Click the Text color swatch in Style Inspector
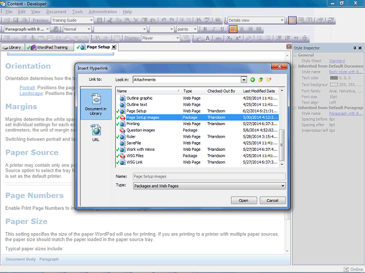 [334, 78]
